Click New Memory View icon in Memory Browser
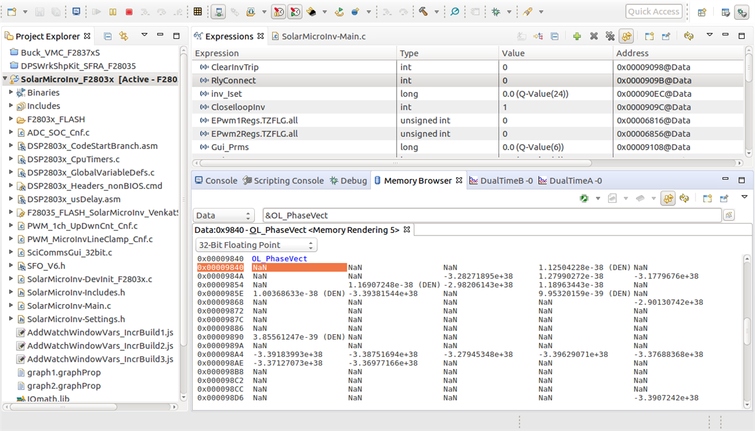 click(x=707, y=198)
